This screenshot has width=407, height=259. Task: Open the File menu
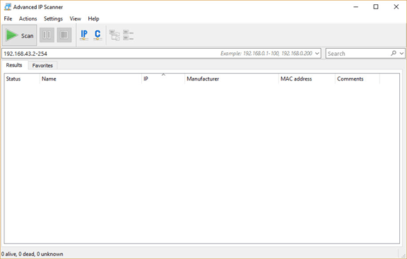[8, 18]
